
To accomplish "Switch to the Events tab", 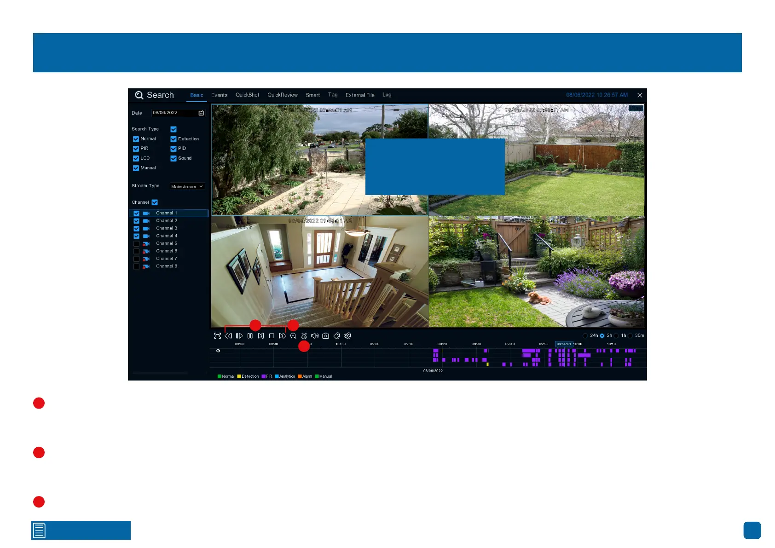I will click(219, 95).
